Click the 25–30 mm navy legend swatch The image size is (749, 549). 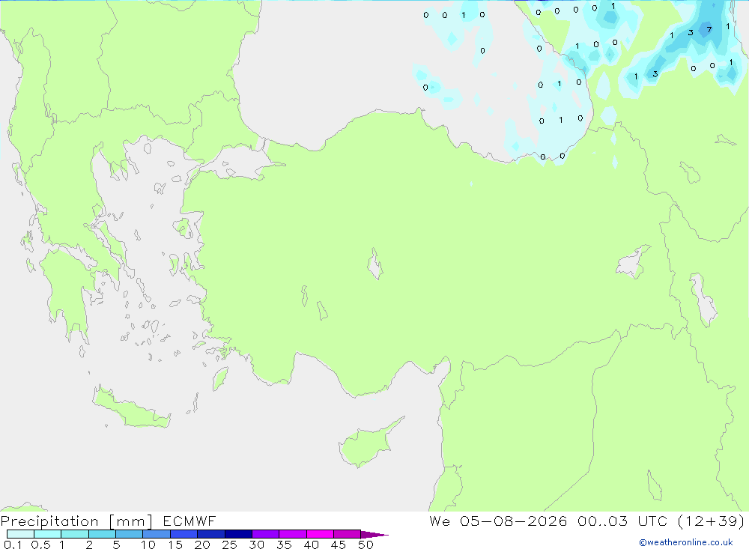pos(238,534)
